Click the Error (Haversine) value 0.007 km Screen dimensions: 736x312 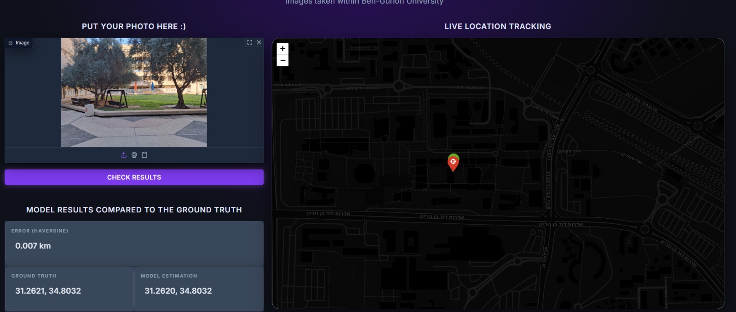(33, 246)
